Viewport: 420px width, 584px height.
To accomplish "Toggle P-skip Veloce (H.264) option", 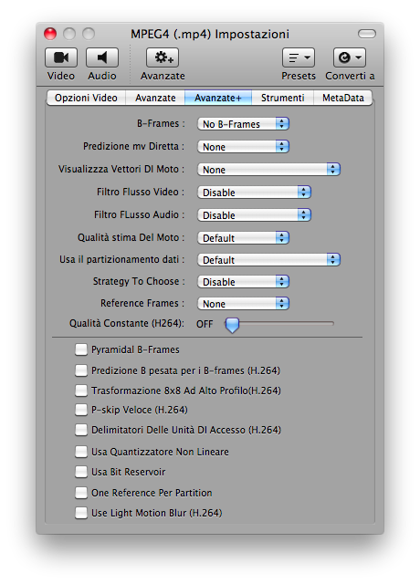I will pos(81,410).
